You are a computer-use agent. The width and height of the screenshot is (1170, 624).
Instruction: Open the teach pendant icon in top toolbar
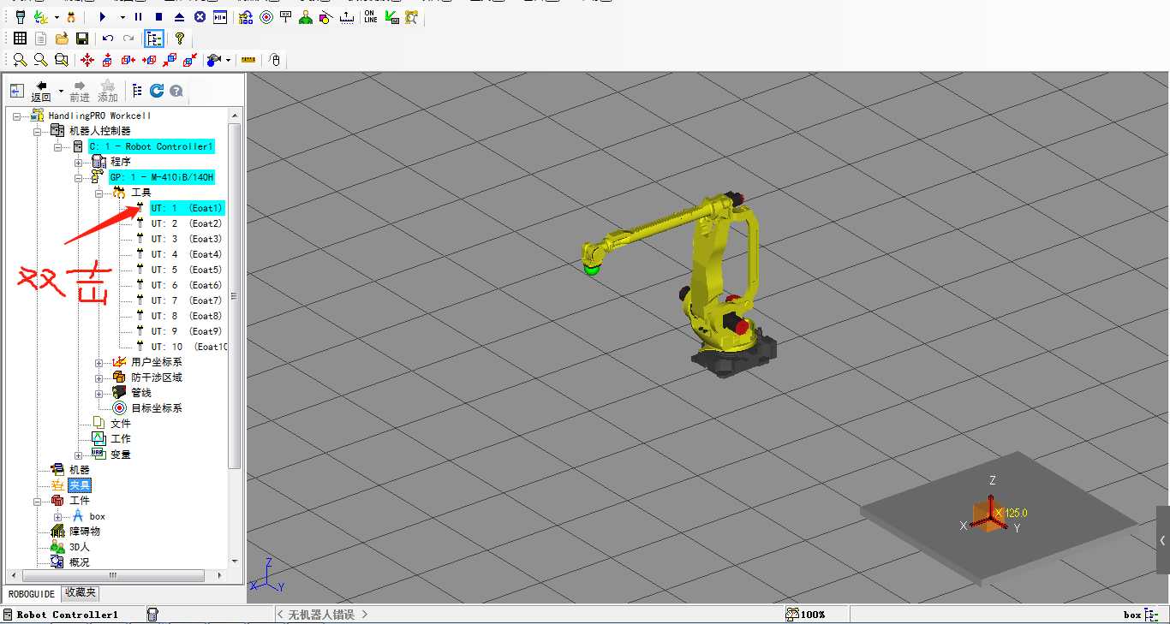(x=21, y=16)
